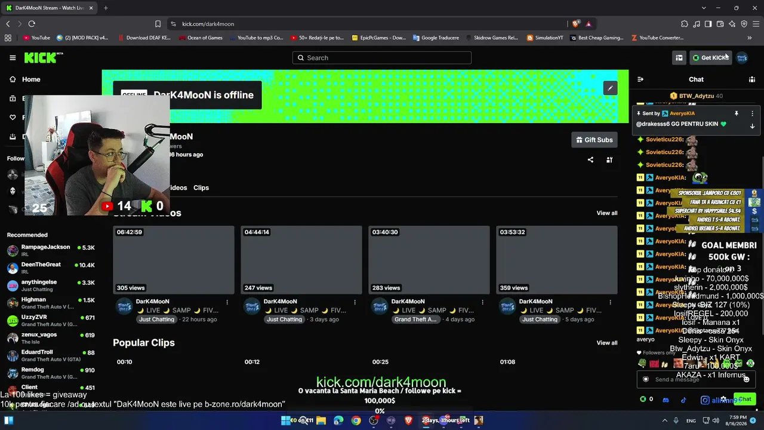
Task: Open the pinned message options menu
Action: (x=752, y=113)
